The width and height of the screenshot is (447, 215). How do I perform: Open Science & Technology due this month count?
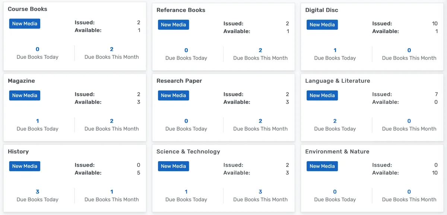260,192
